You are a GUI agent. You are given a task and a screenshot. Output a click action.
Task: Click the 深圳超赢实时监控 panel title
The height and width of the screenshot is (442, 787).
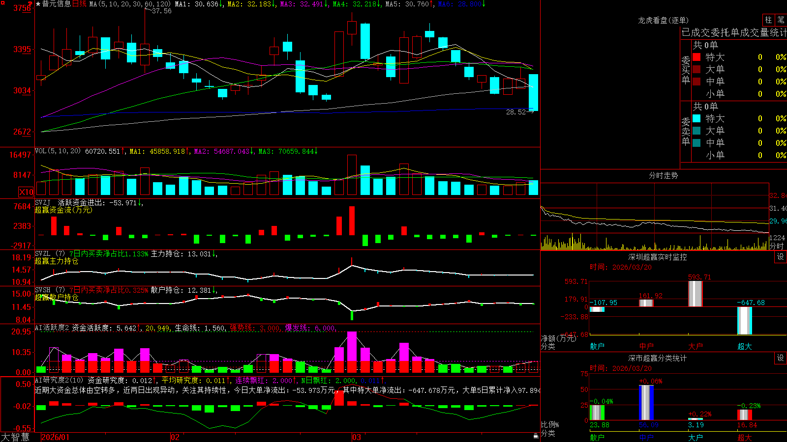coord(658,257)
